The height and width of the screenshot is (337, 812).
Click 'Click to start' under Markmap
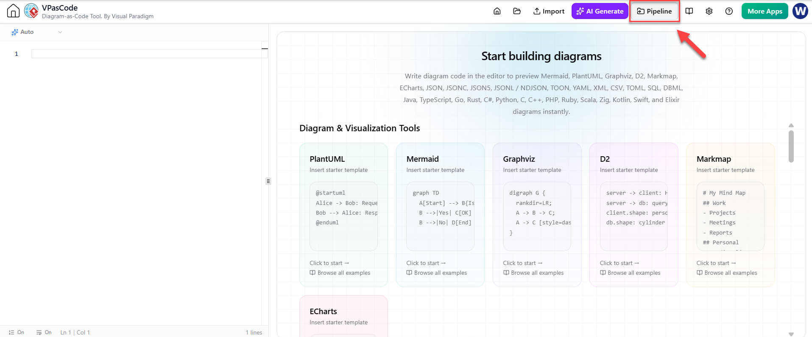pos(716,263)
